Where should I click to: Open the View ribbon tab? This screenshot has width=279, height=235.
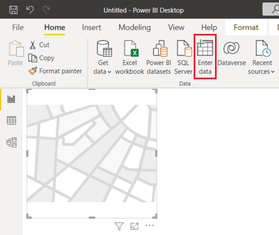tap(176, 27)
